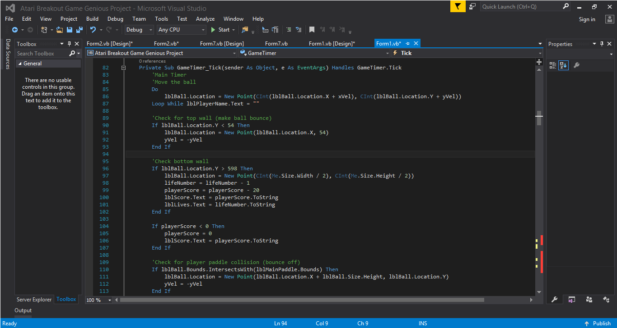Click the Quick Launch search magnifier

tap(566, 6)
